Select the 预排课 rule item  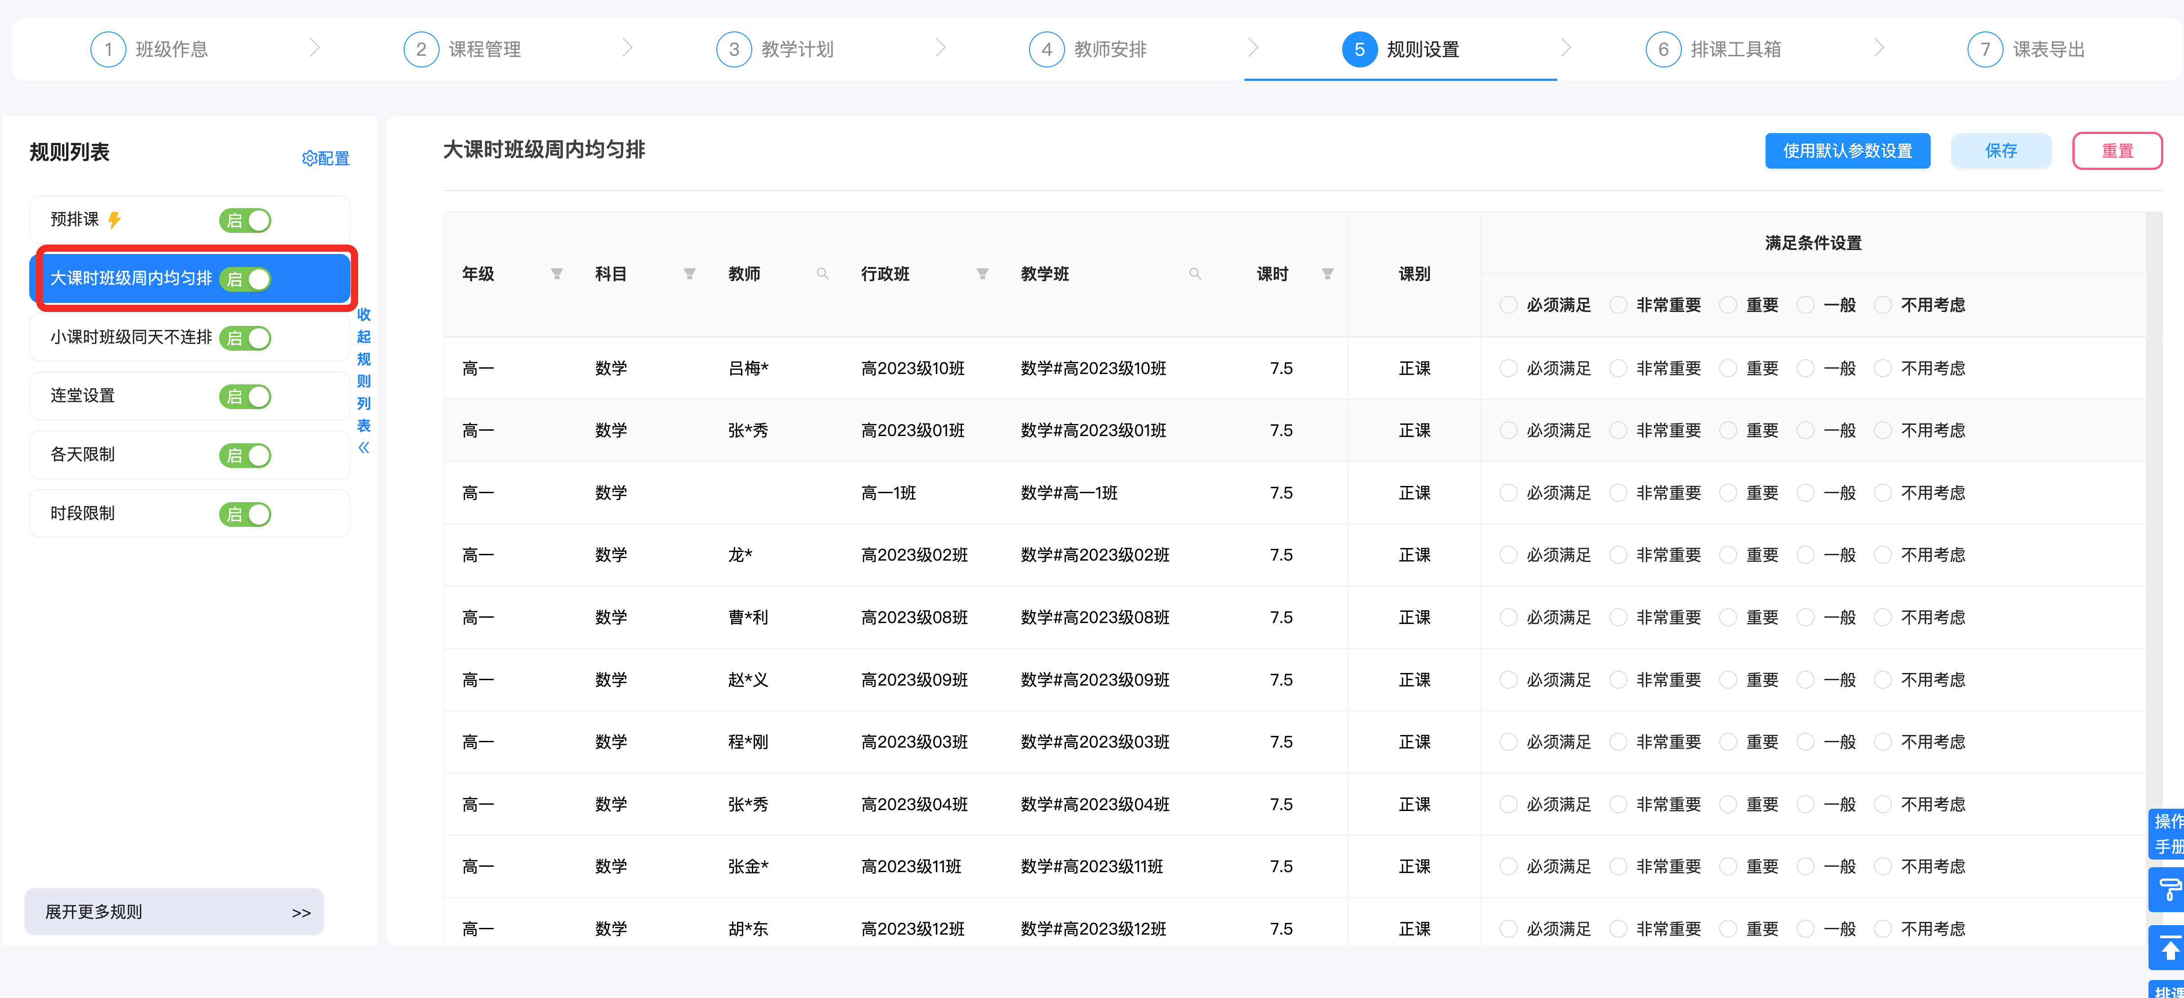point(190,220)
